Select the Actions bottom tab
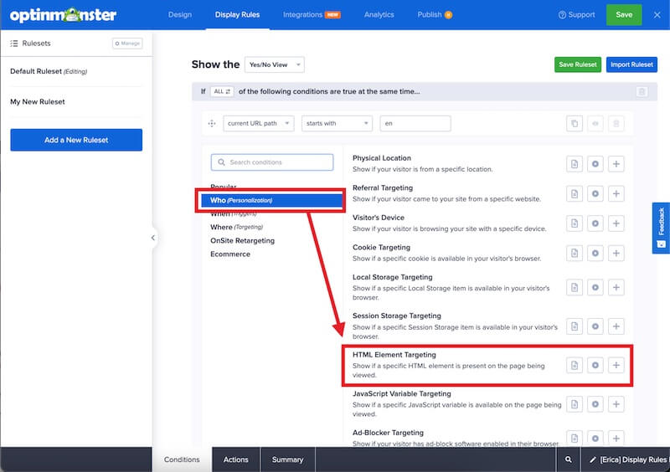The image size is (670, 472). (236, 459)
